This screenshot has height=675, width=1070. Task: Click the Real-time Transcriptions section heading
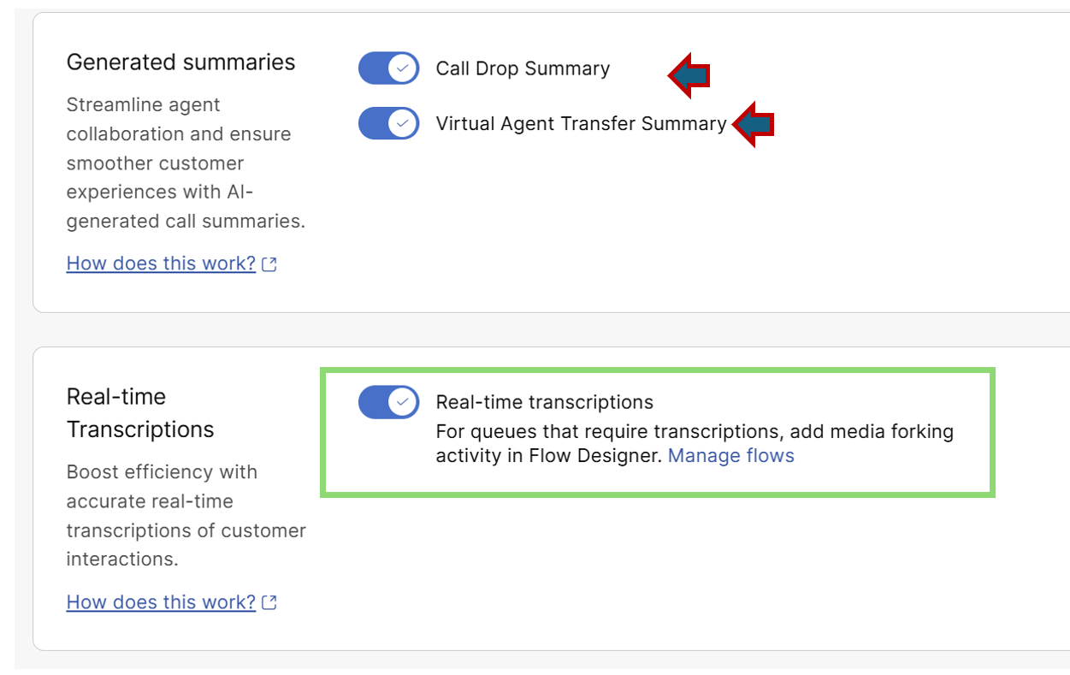[x=140, y=413]
